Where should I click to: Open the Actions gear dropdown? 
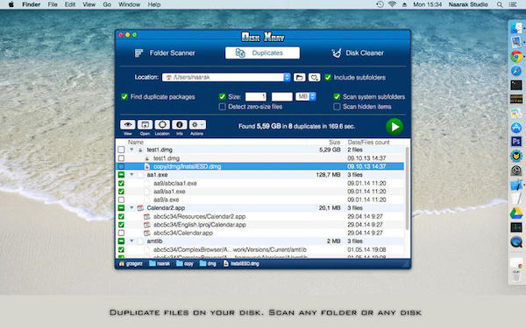(x=197, y=125)
